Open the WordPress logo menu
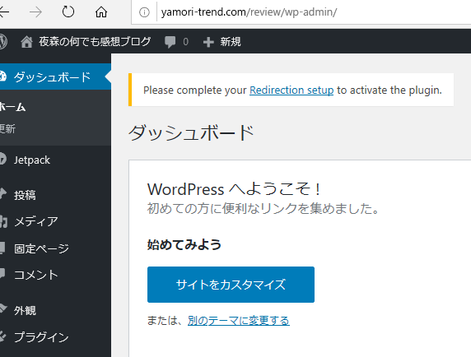The image size is (471, 357). [3, 41]
